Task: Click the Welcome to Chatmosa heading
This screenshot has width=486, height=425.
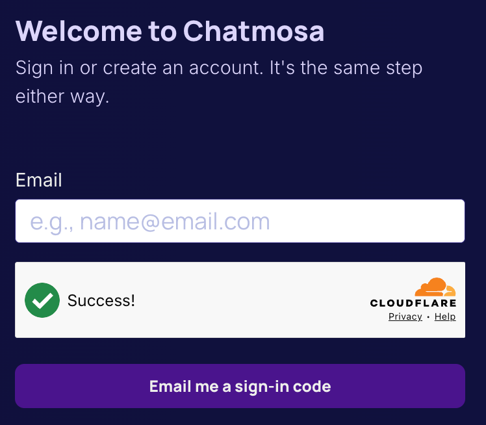Action: (x=170, y=31)
